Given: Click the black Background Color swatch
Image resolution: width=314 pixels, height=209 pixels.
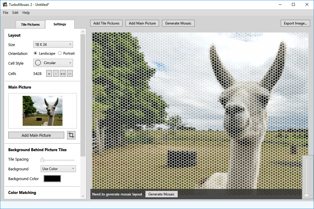Looking at the screenshot, I should [52, 179].
